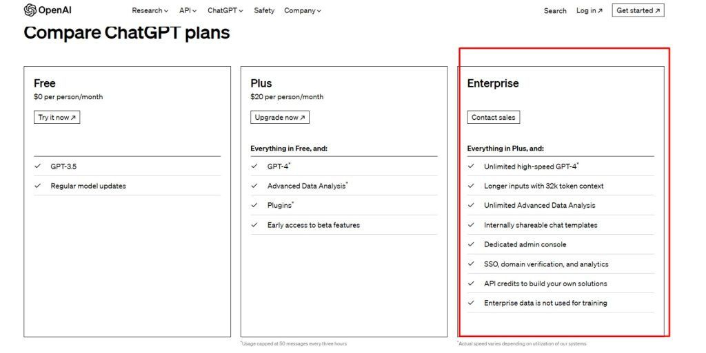Click the Compare ChatGPT plans heading
The height and width of the screenshot is (353, 706).
127,32
